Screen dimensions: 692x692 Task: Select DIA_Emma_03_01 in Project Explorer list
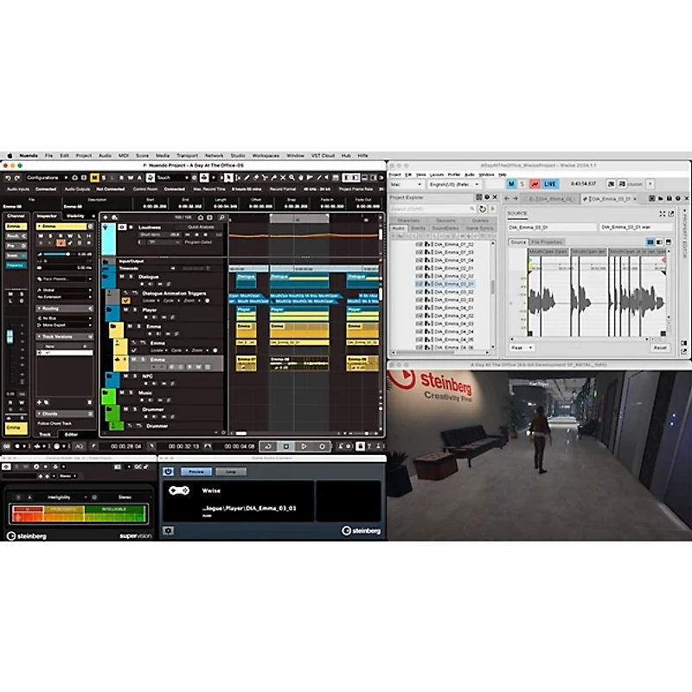pyautogui.click(x=454, y=283)
